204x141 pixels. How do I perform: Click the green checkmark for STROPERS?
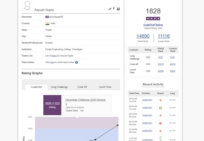[160, 137]
